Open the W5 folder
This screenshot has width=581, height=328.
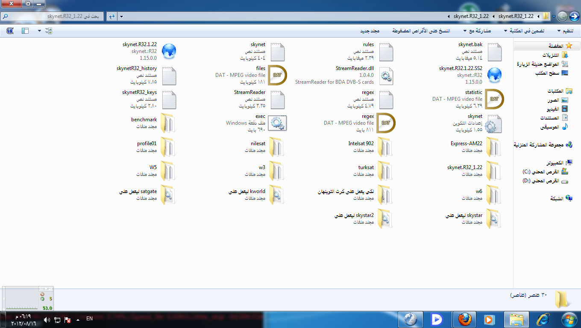[x=156, y=171]
